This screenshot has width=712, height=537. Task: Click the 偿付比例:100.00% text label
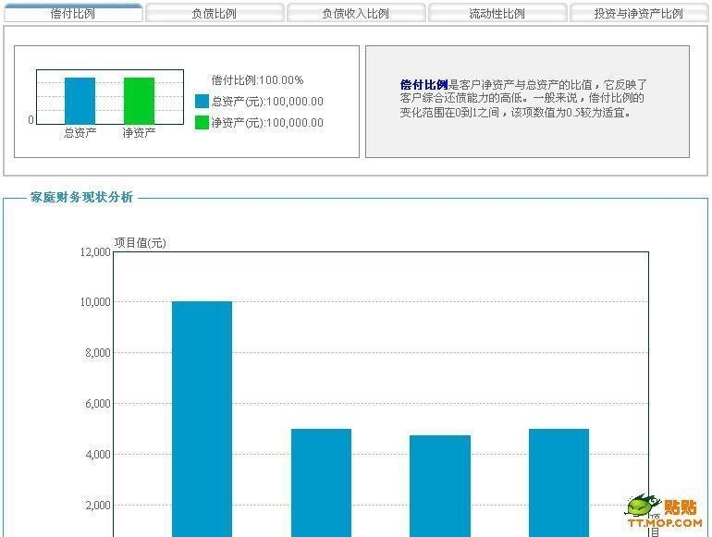257,80
